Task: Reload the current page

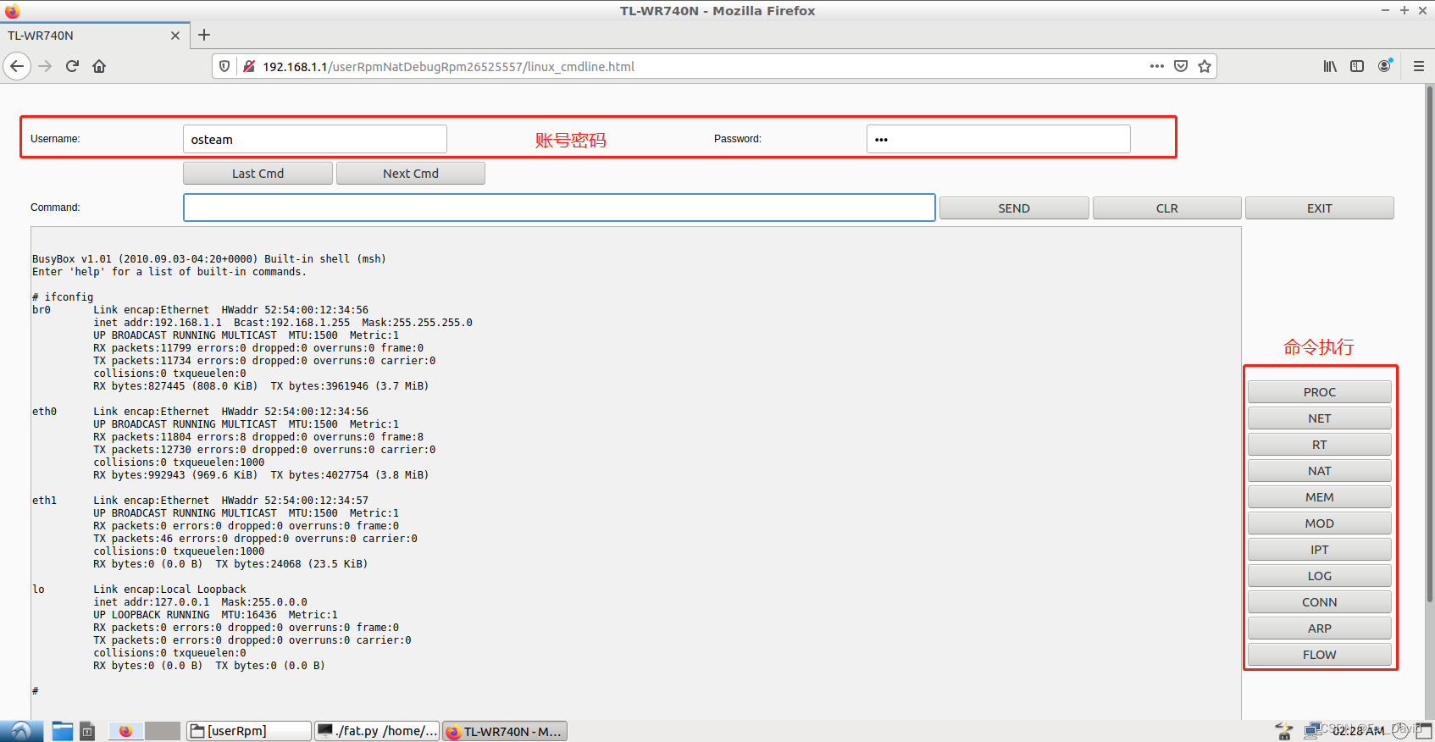Action: click(x=72, y=66)
